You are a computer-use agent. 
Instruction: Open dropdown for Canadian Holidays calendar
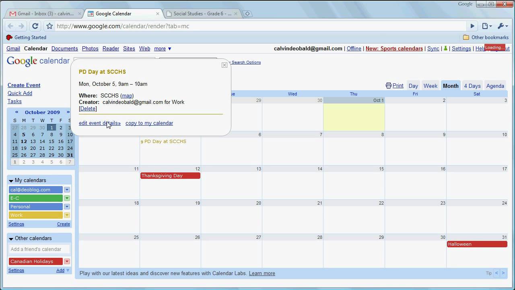coord(67,261)
